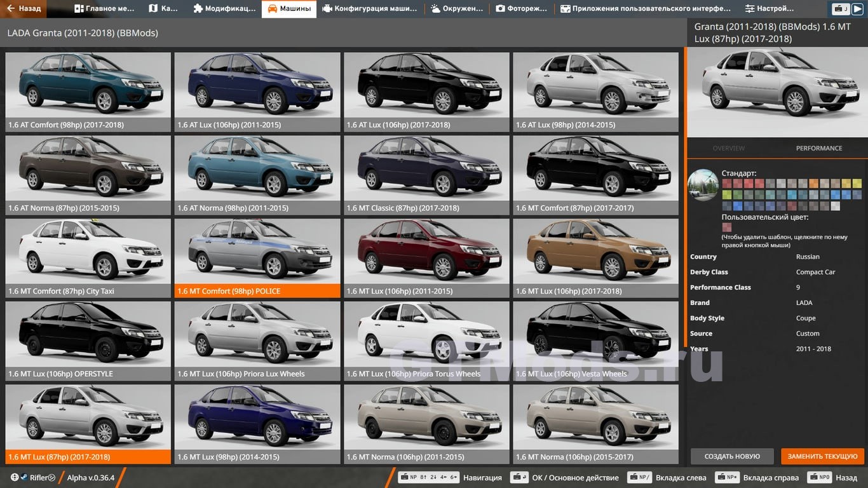This screenshot has height=488, width=868.
Task: Click the Навигация keyboard hint icon
Action: click(x=428, y=477)
